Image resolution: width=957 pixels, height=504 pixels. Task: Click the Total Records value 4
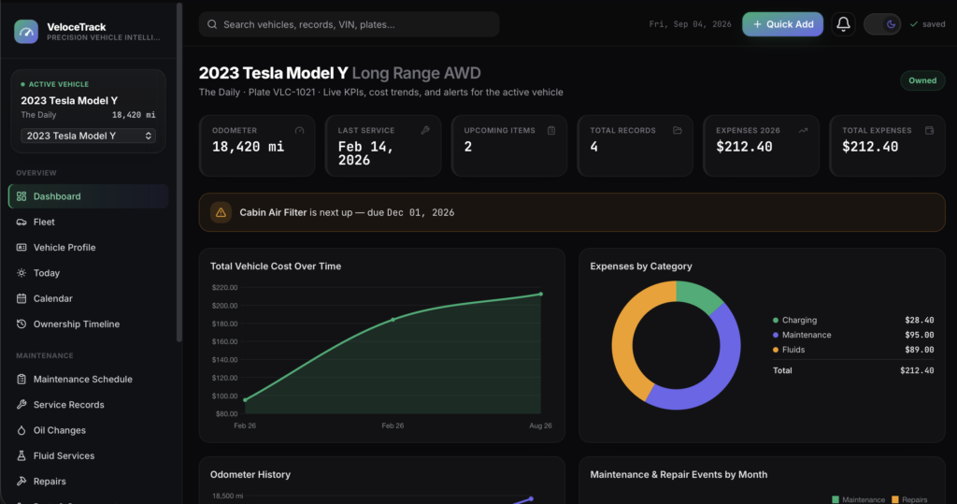pos(593,147)
